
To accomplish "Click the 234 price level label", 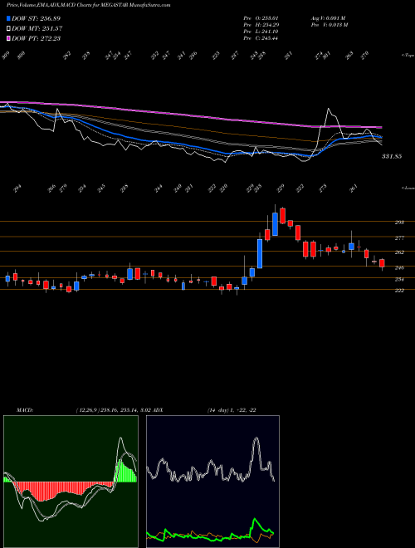I will pyautogui.click(x=399, y=280).
